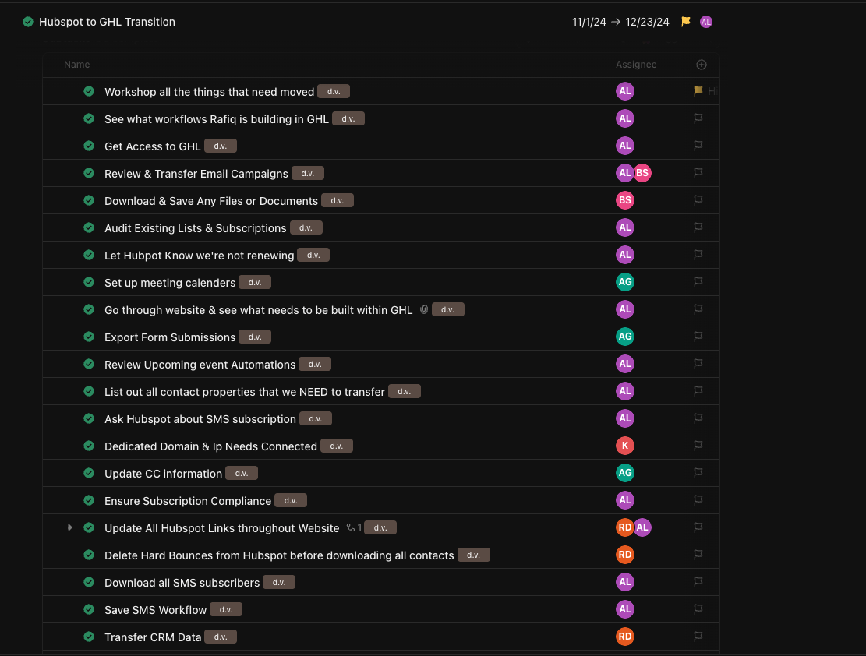The image size is (866, 656).
Task: Expand subtasks of Update All Hubspot Links
Action: tap(69, 527)
